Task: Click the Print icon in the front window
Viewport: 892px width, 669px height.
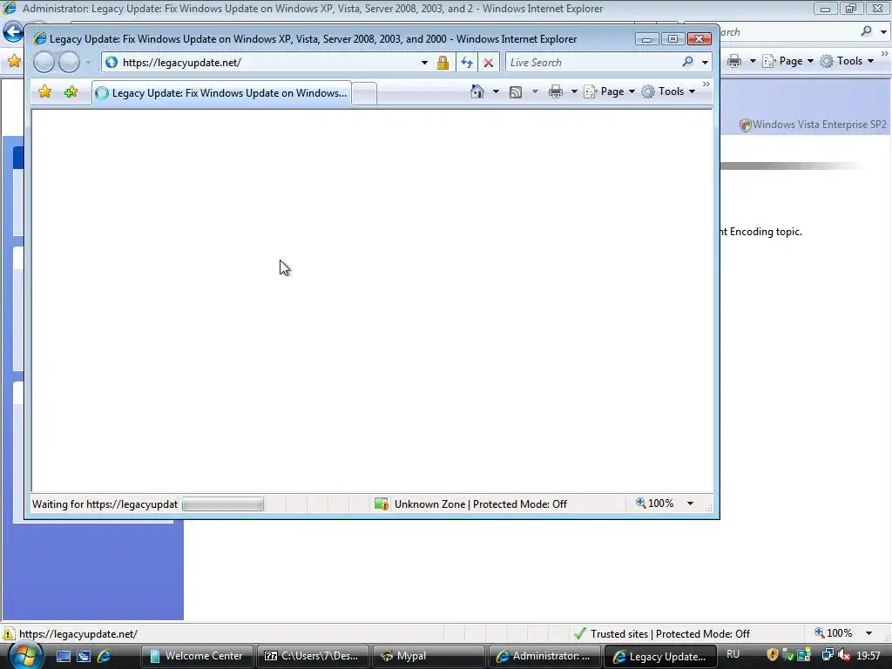Action: tap(556, 91)
